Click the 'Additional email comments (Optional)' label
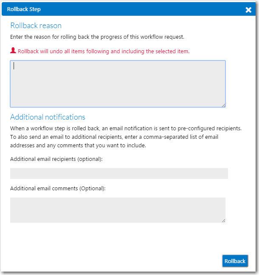The image size is (259, 275). (x=58, y=188)
